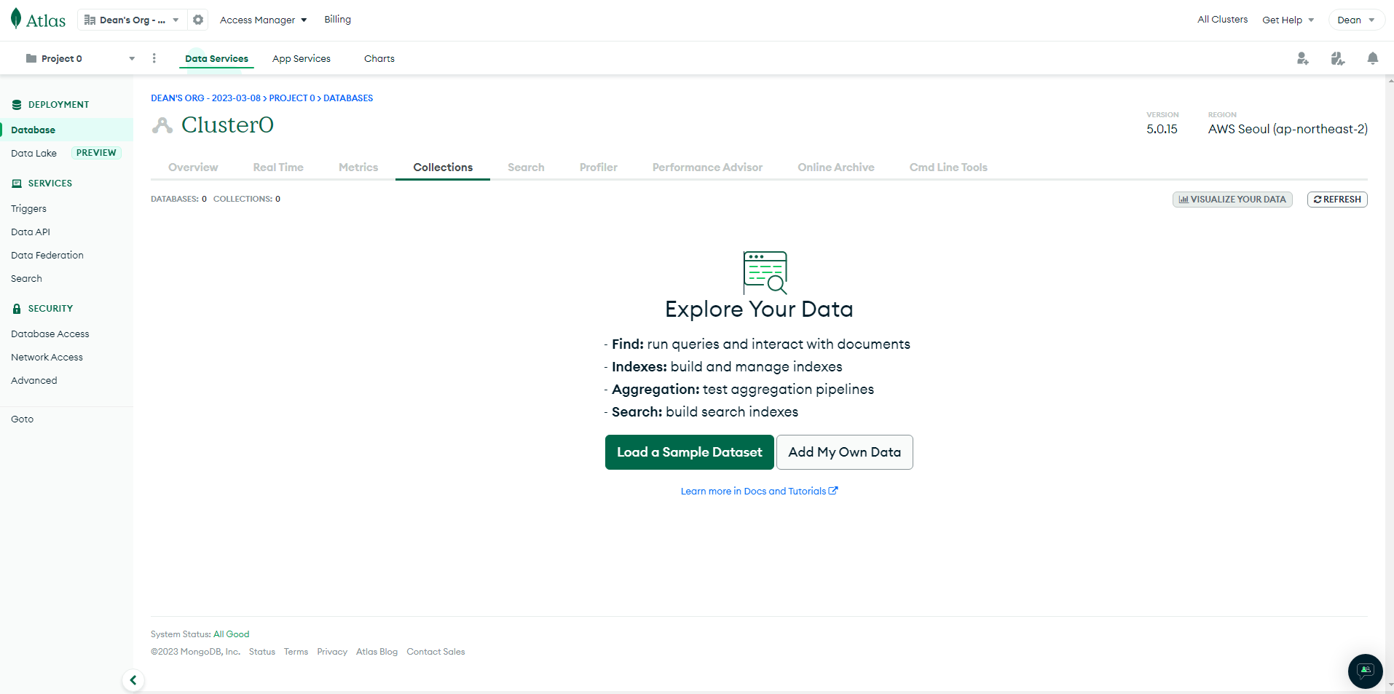1394x694 pixels.
Task: Open the project activity feed icon
Action: coord(1338,58)
